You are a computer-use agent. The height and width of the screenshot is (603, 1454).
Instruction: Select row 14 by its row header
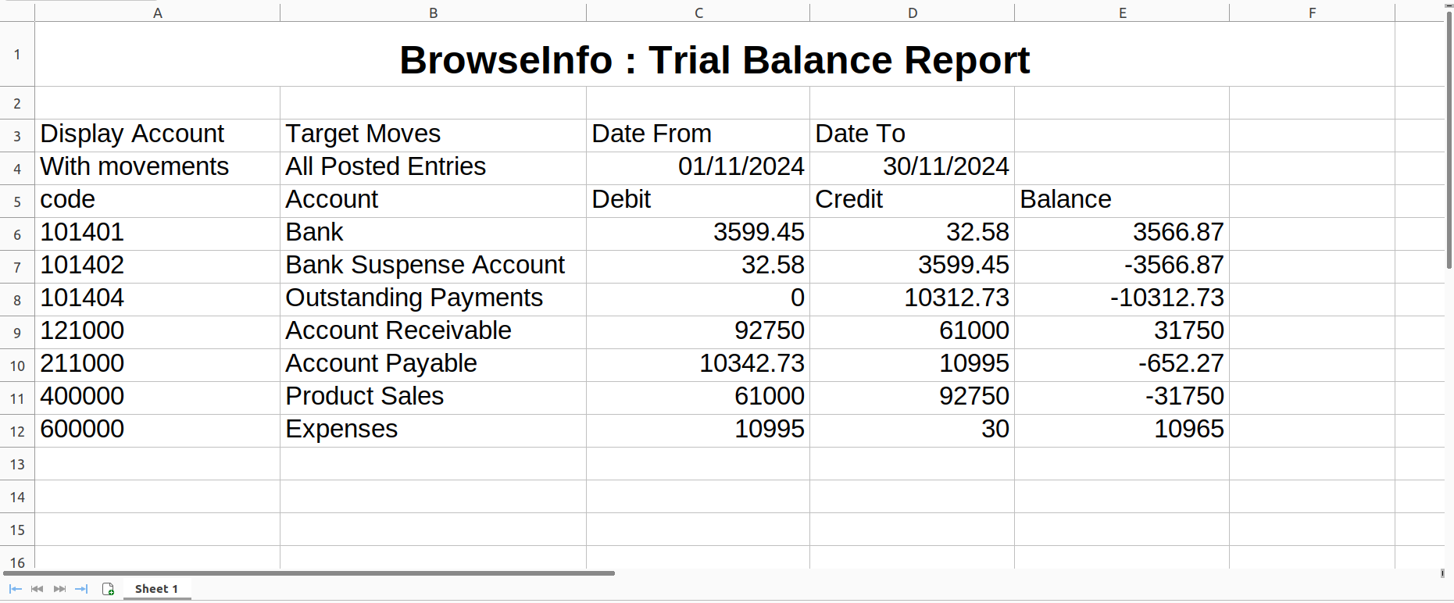click(x=17, y=496)
